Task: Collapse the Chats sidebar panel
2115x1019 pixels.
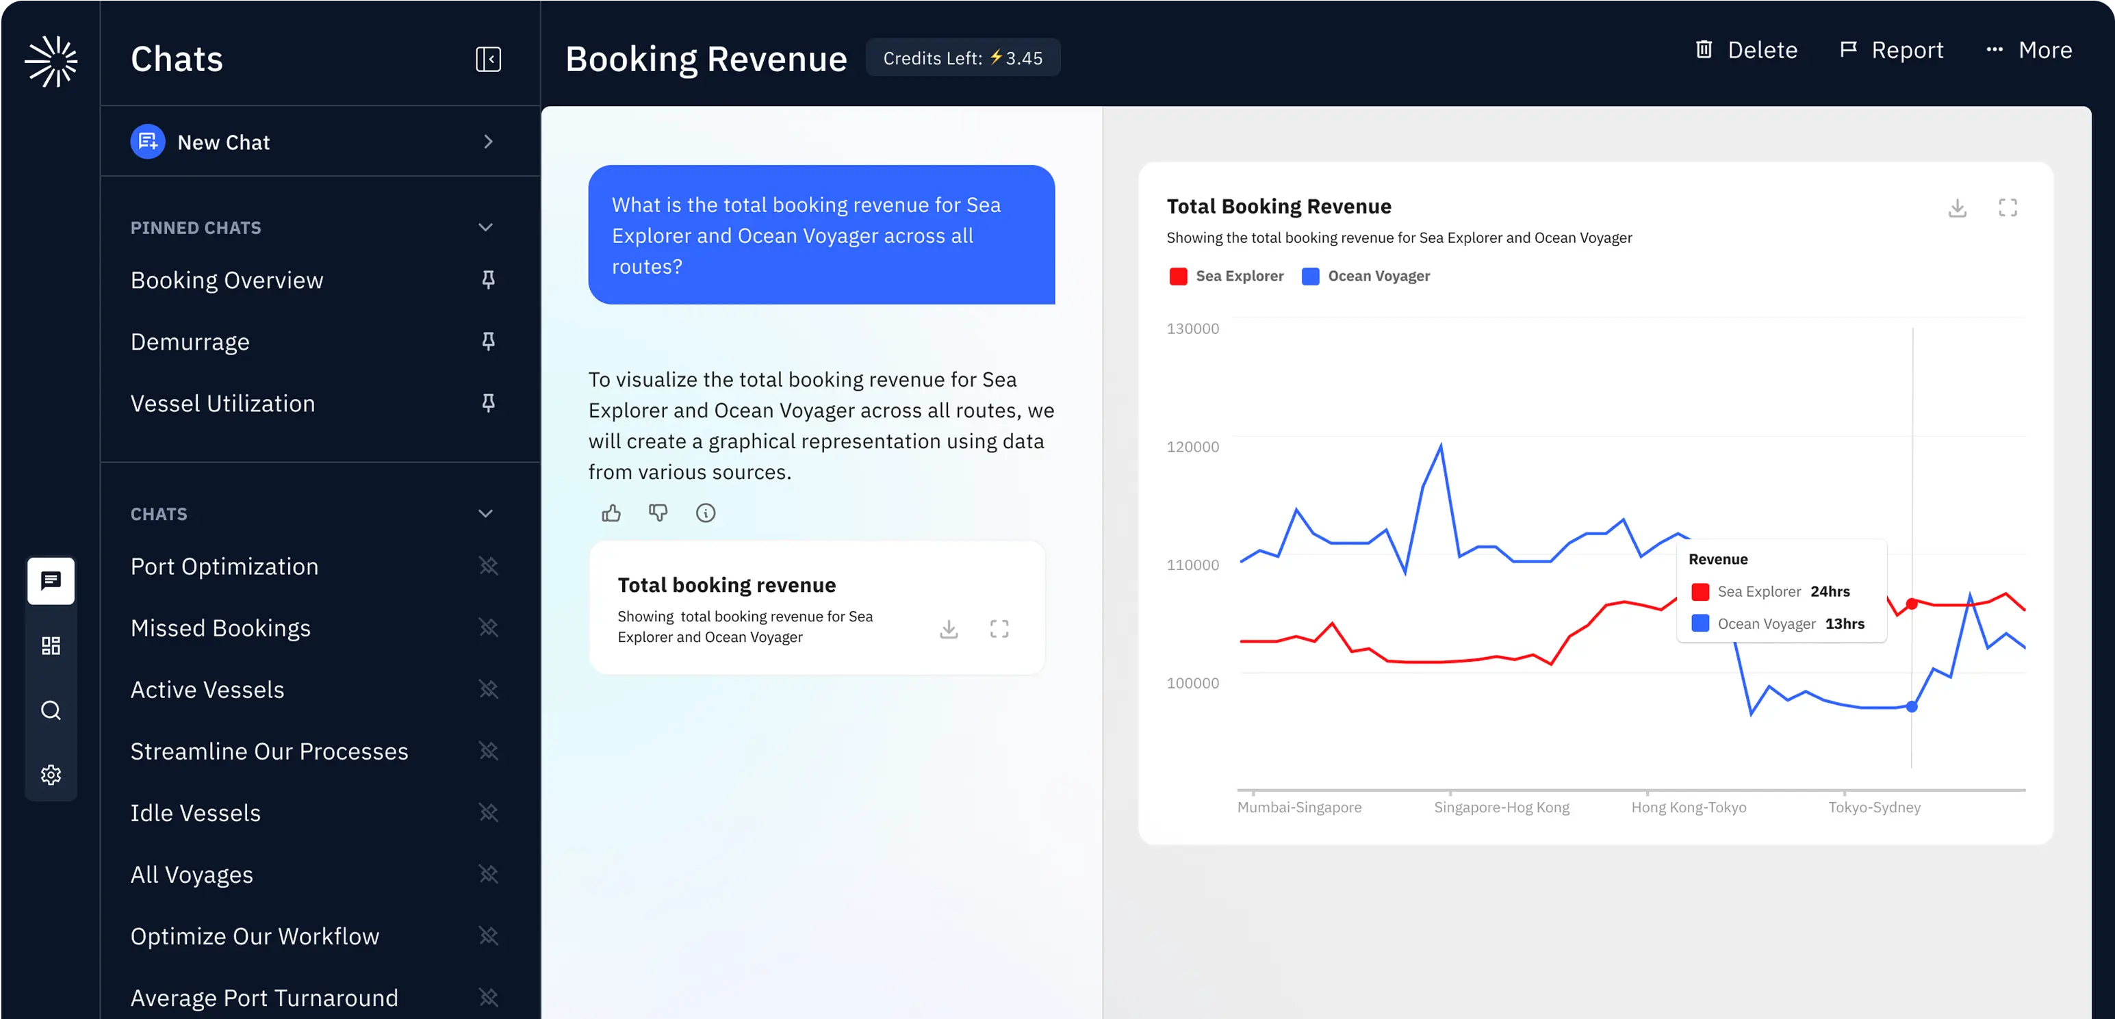Action: pos(488,59)
